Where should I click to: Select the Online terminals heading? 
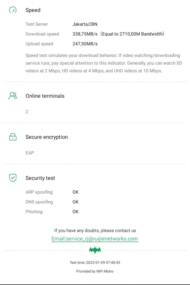(x=45, y=96)
